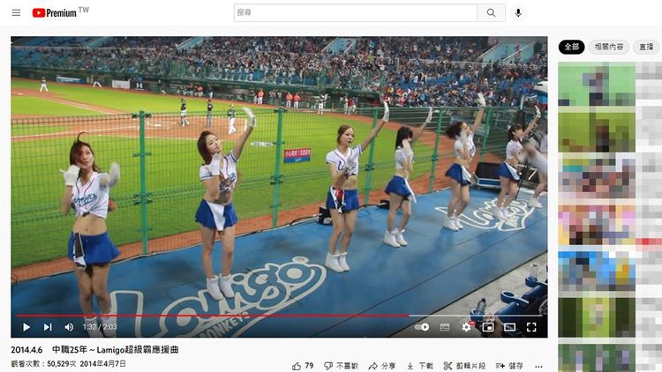Play the paused video
Viewport: 662px width, 372px height.
pos(26,327)
